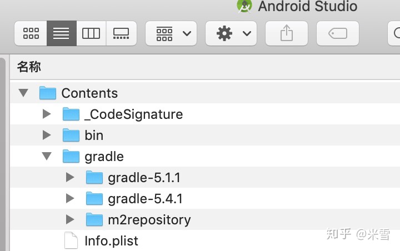Open the gear action menu
400x251 pixels.
click(231, 34)
